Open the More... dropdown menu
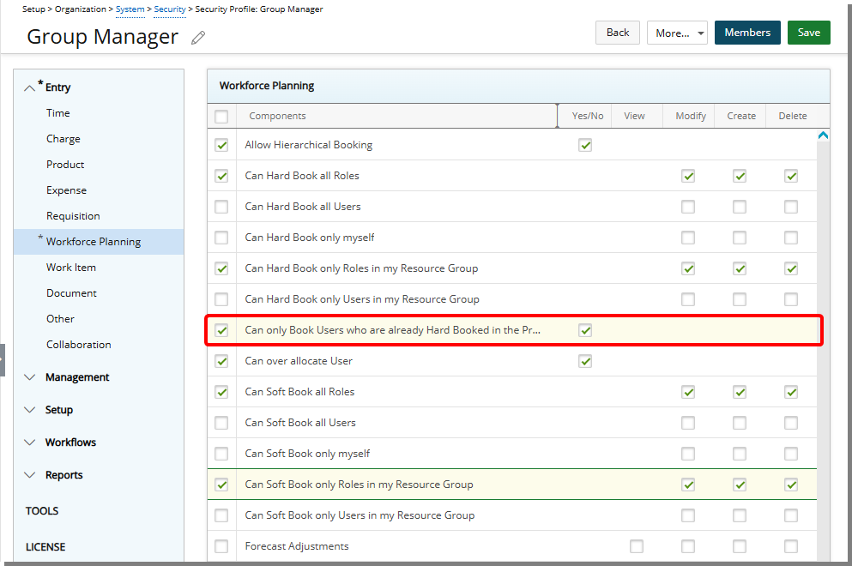 pyautogui.click(x=677, y=32)
